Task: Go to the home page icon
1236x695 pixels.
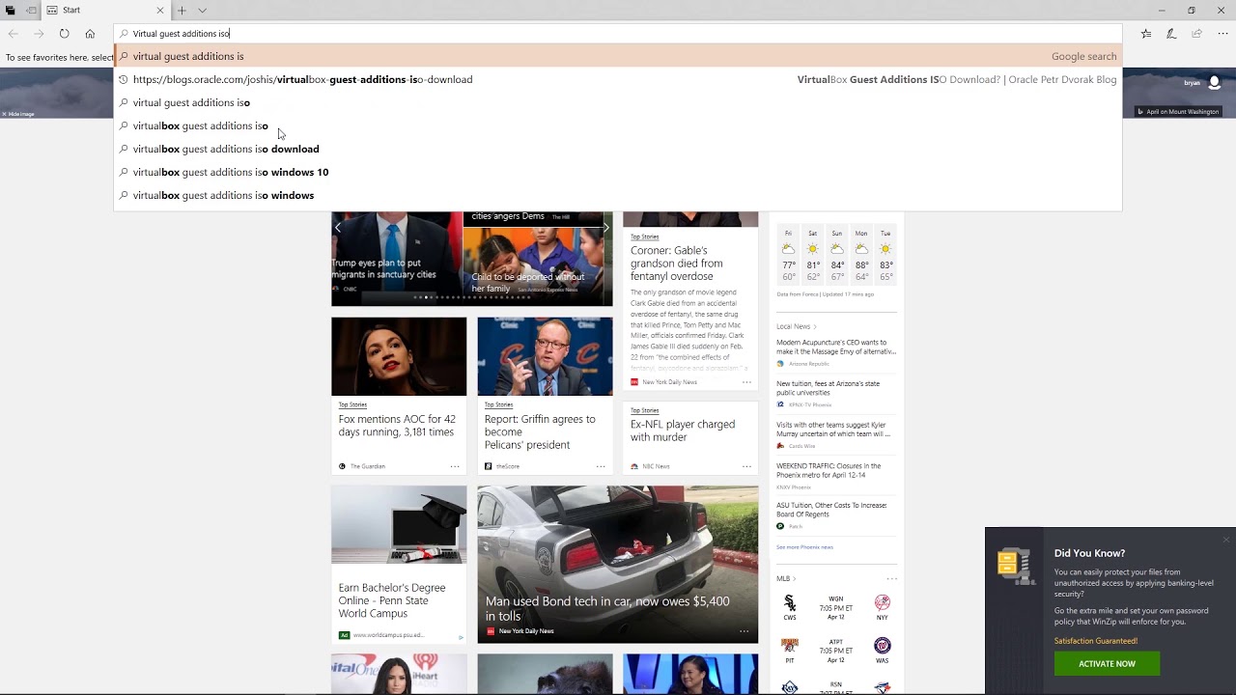Action: [90, 34]
